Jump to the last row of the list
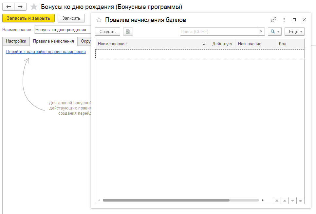The image size is (316, 214). pyautogui.click(x=300, y=201)
